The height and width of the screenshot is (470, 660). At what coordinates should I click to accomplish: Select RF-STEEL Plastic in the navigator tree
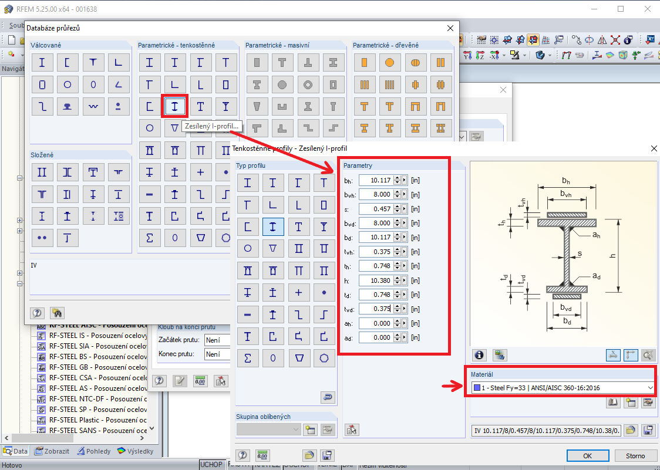pos(98,420)
